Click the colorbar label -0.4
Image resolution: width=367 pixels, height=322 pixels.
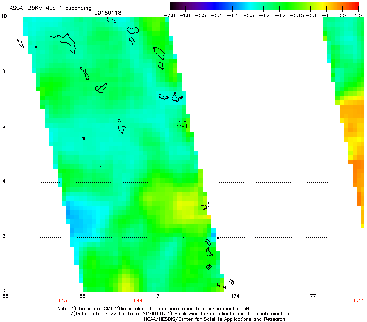[x=217, y=16]
